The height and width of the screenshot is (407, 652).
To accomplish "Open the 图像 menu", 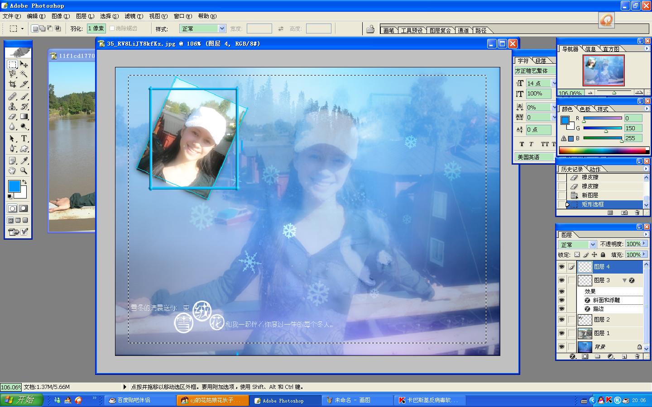I will [60, 16].
